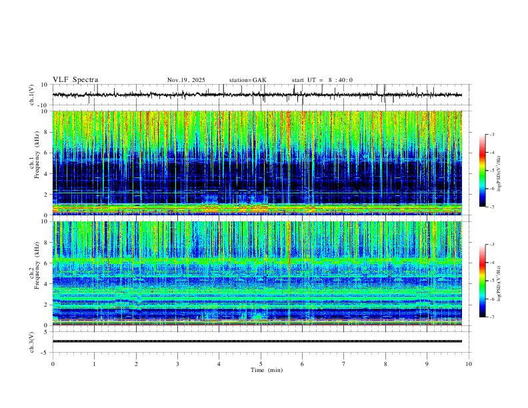
Task: Click inside the ch.1 spectrogram plot
Action: click(257, 163)
